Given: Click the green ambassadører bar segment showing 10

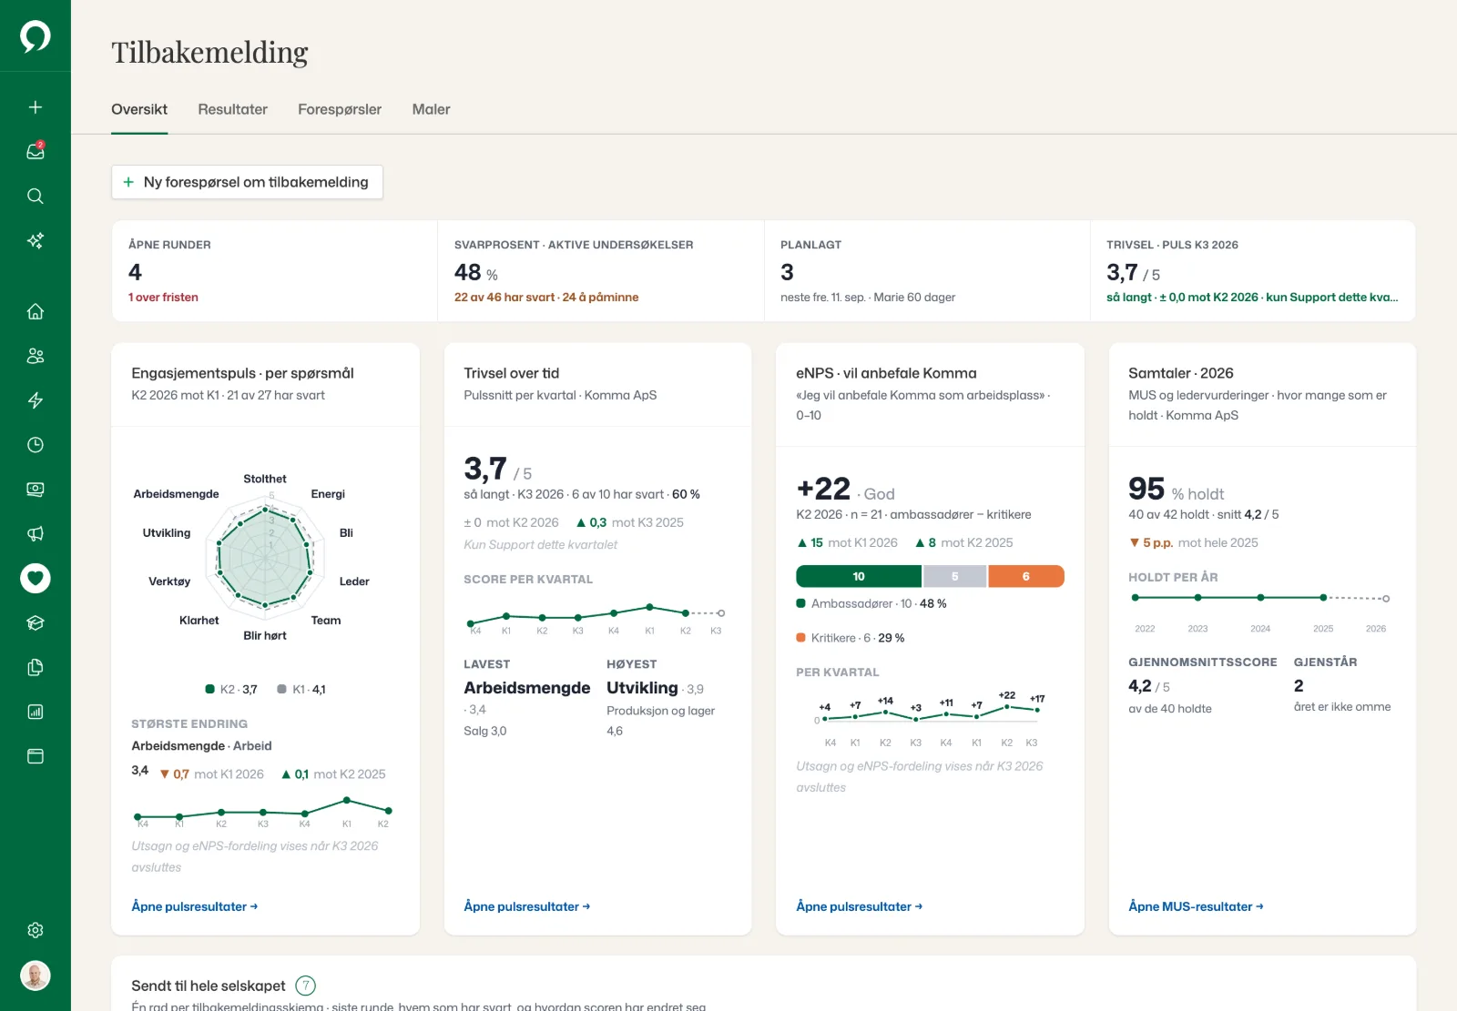Looking at the screenshot, I should point(859,576).
